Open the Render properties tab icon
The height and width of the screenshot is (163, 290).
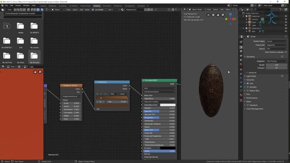coord(241,47)
